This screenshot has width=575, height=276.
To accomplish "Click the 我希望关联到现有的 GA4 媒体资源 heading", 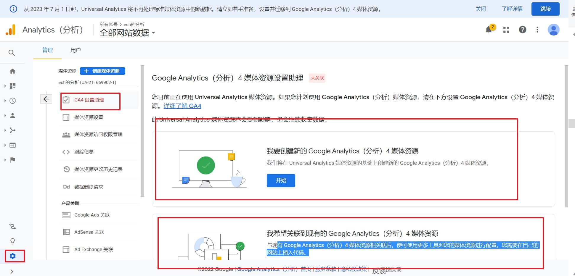I will (352, 234).
